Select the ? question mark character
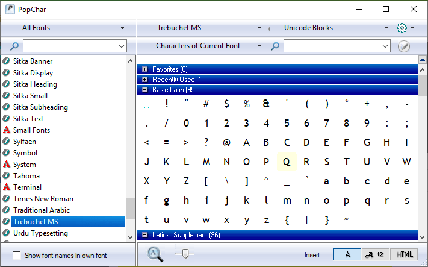 (206, 142)
